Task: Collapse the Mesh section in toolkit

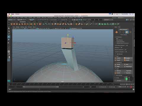Action: point(115,56)
